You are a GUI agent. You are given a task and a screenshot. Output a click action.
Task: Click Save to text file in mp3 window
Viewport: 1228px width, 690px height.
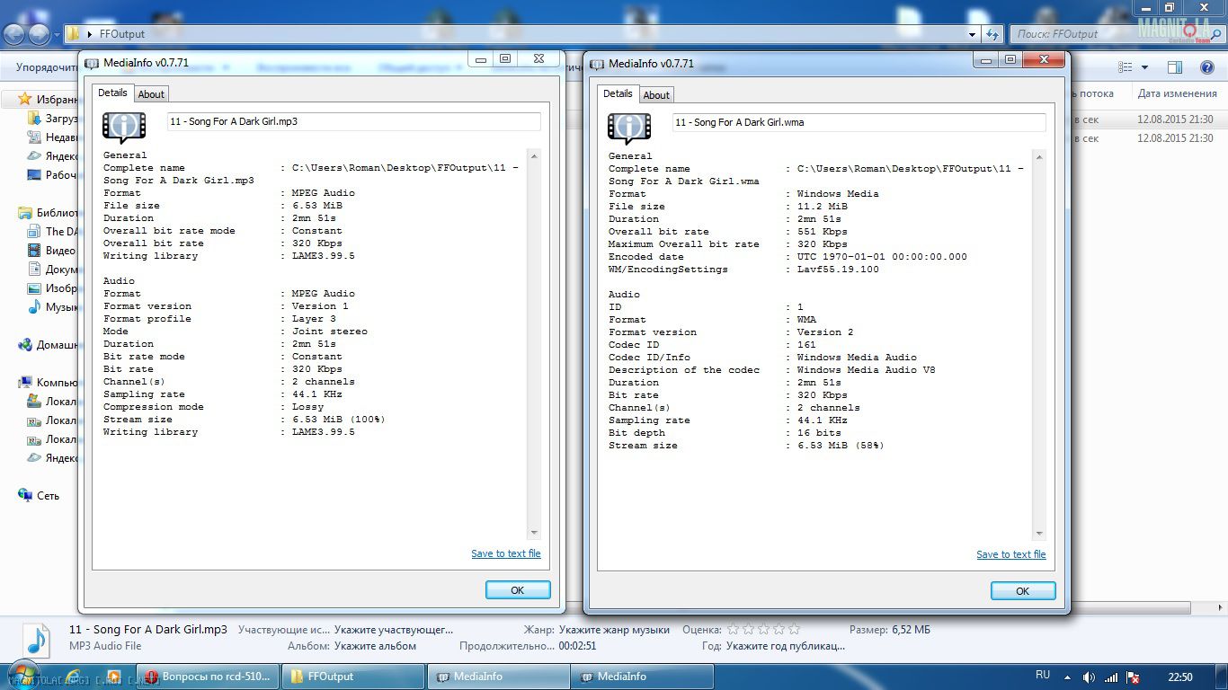505,553
